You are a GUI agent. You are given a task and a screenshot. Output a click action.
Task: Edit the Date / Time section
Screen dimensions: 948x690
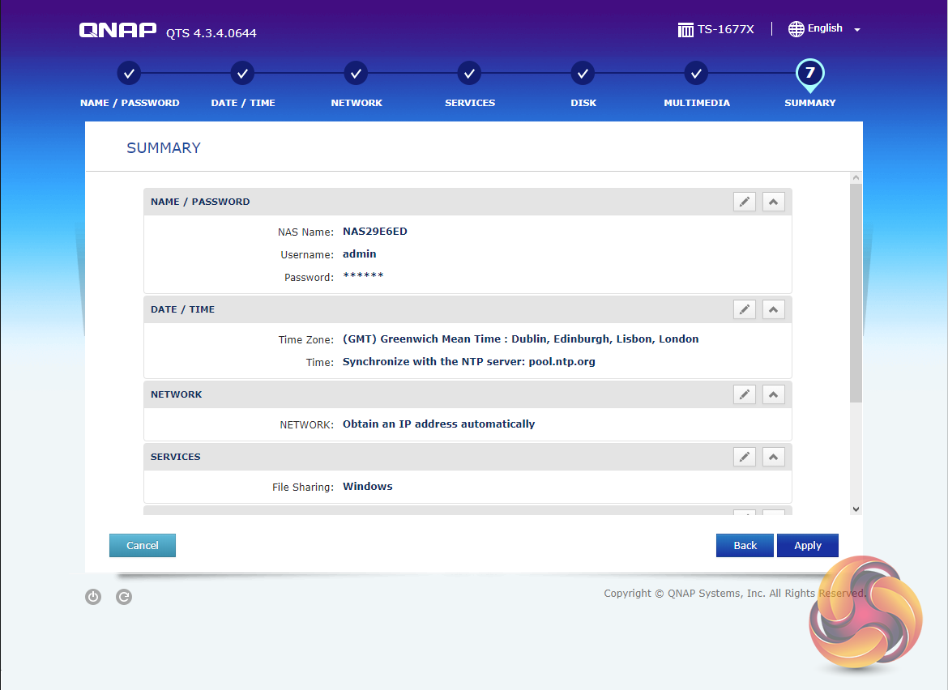745,309
